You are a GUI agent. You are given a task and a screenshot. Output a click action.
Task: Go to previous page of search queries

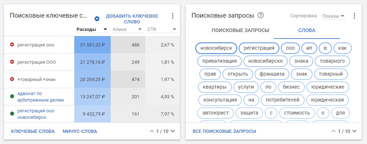[x=333, y=131]
